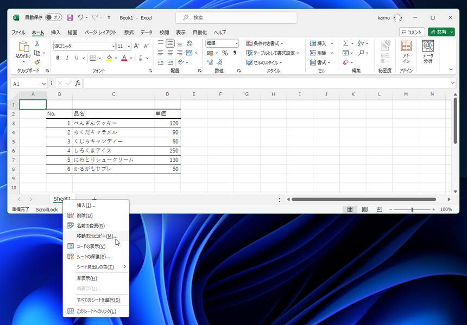The height and width of the screenshot is (325, 467).
Task: Decrease font size with the small A icon
Action: [146, 46]
